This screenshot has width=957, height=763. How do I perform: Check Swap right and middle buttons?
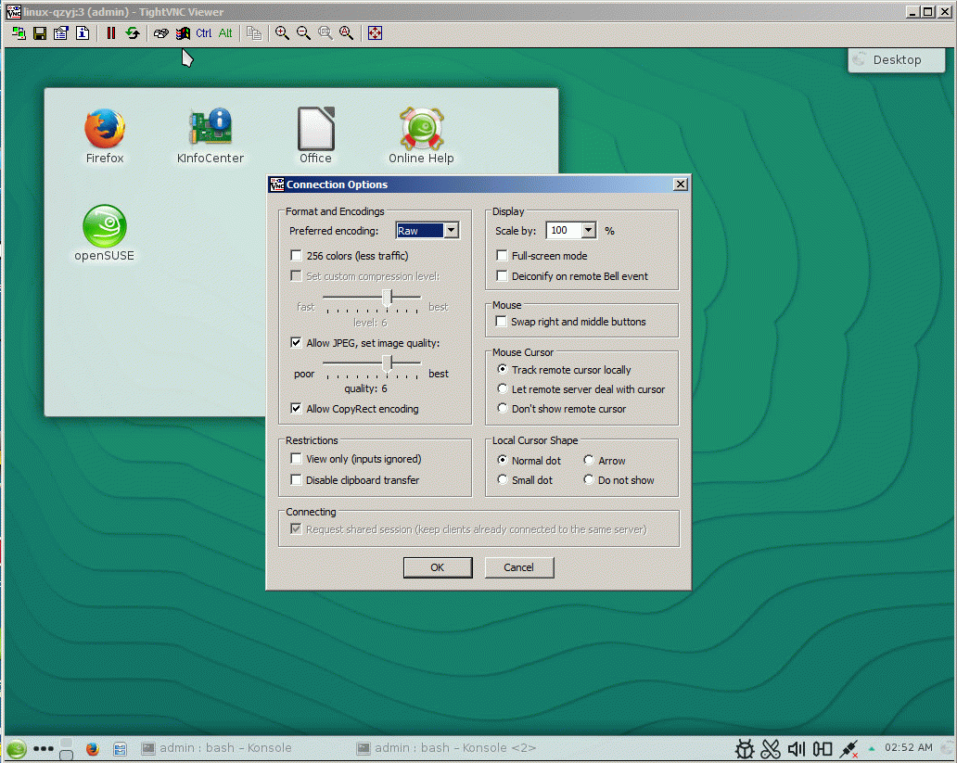click(502, 322)
